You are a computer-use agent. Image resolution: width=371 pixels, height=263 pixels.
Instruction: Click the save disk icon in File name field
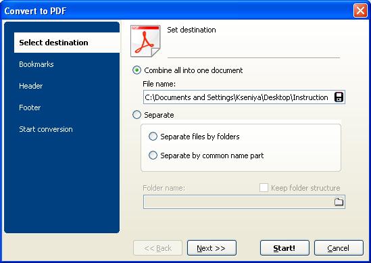[x=339, y=97]
